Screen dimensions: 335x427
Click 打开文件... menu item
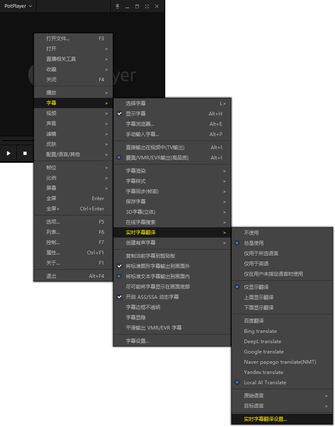(73, 38)
